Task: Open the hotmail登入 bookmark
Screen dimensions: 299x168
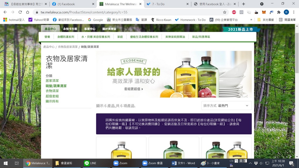Action: [14, 20]
